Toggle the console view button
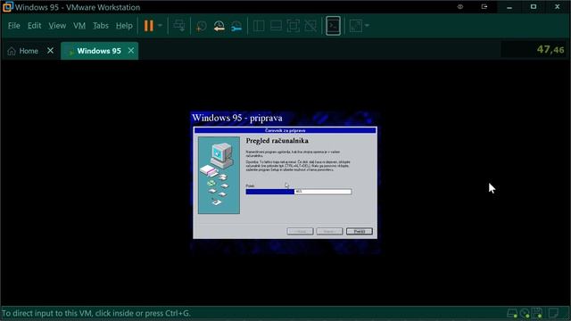The height and width of the screenshot is (321, 571). (x=333, y=26)
